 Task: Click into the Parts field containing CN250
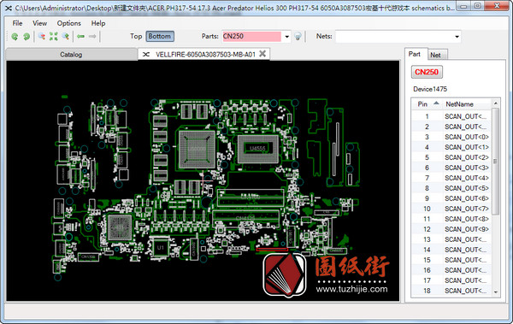(251, 36)
